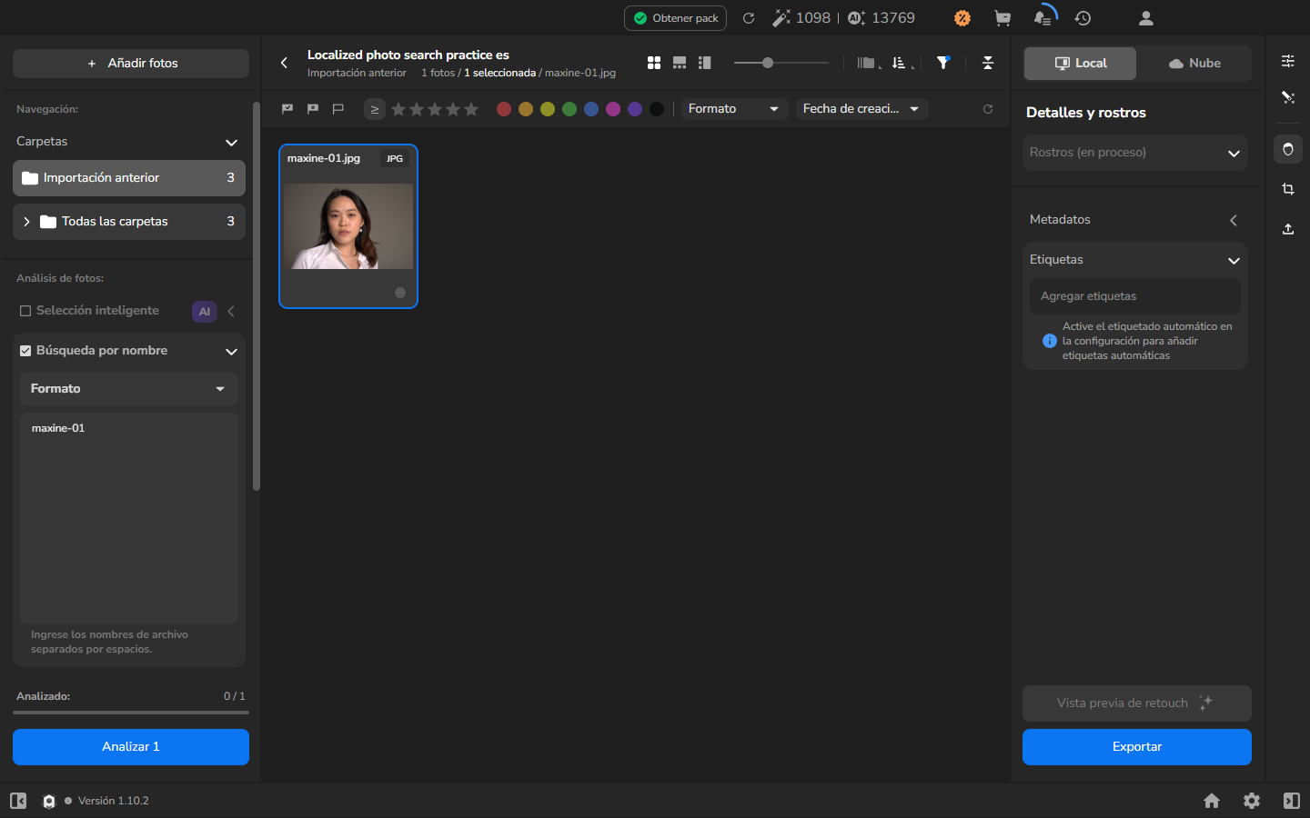
Task: Open the Formato dropdown in the filter bar
Action: (733, 109)
